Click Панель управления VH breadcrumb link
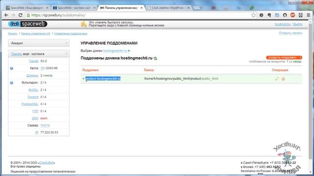This screenshot has width=314, height=176. point(36,34)
